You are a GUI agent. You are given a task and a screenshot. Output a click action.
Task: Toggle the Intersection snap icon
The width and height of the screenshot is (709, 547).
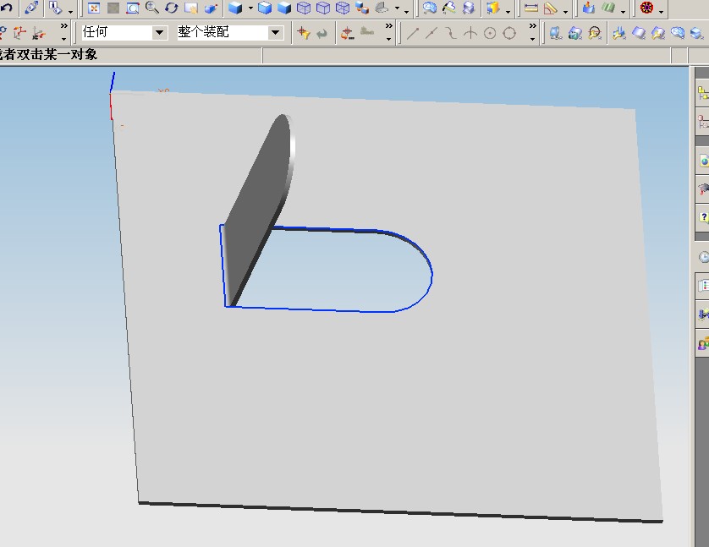[470, 32]
